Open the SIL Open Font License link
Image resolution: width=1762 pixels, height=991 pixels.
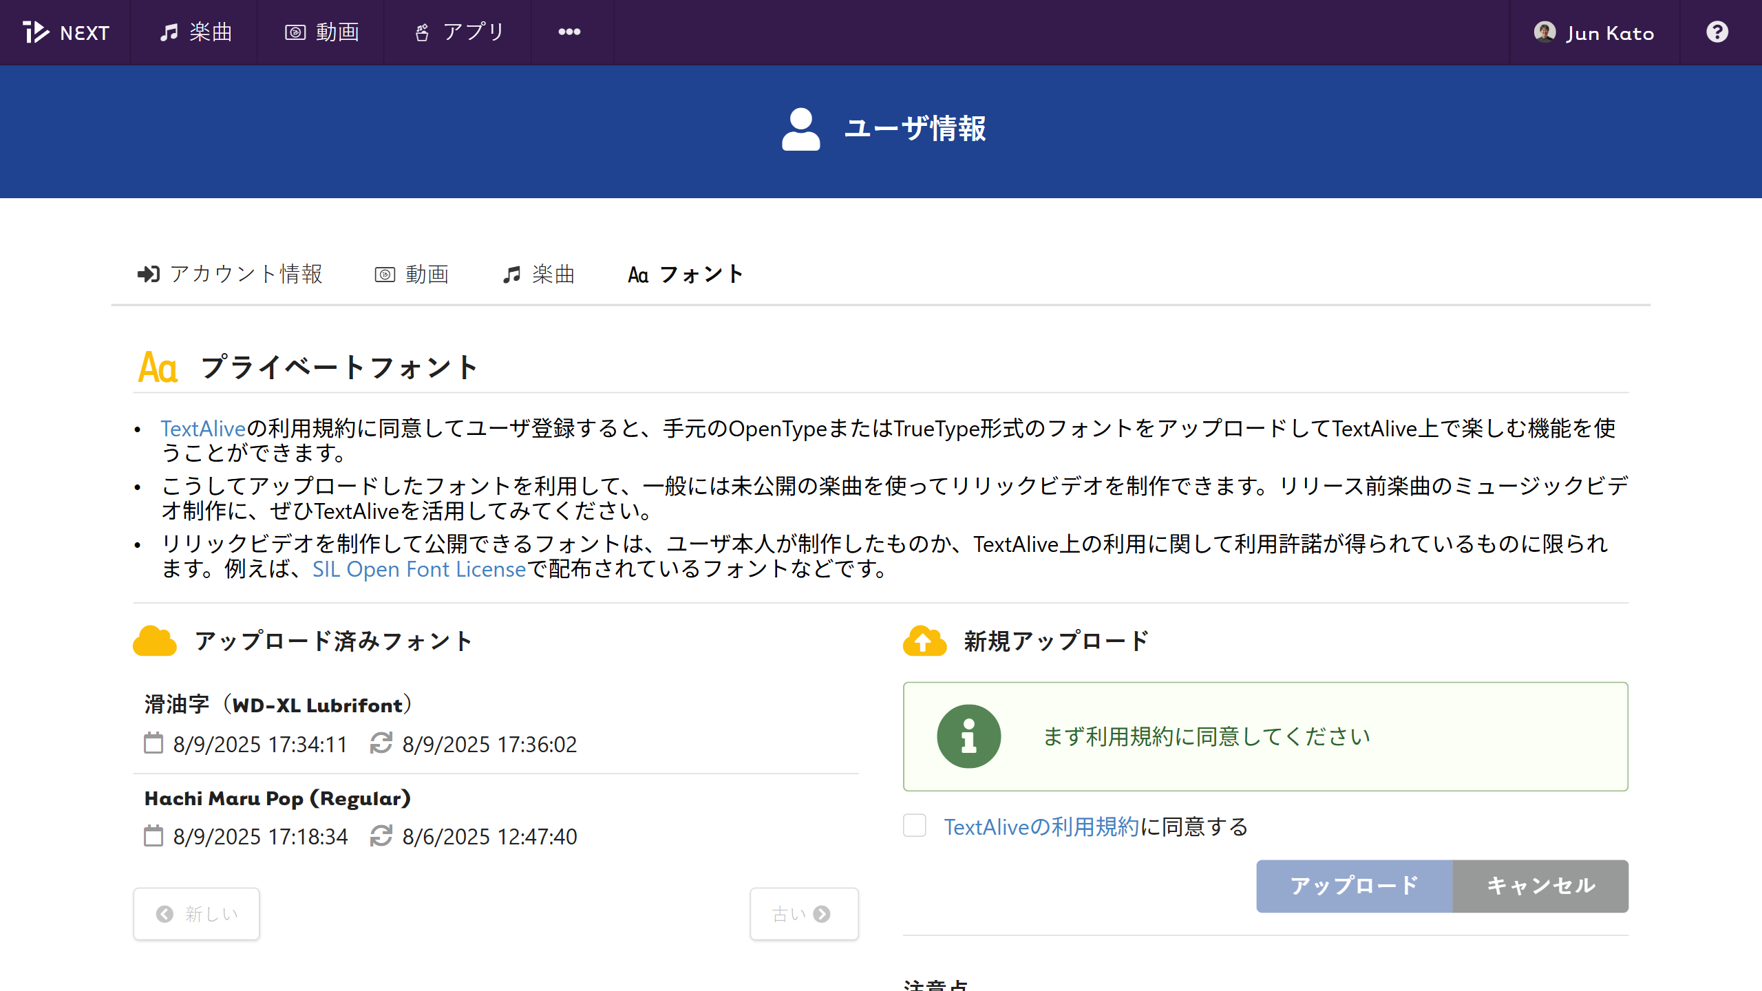click(x=418, y=569)
